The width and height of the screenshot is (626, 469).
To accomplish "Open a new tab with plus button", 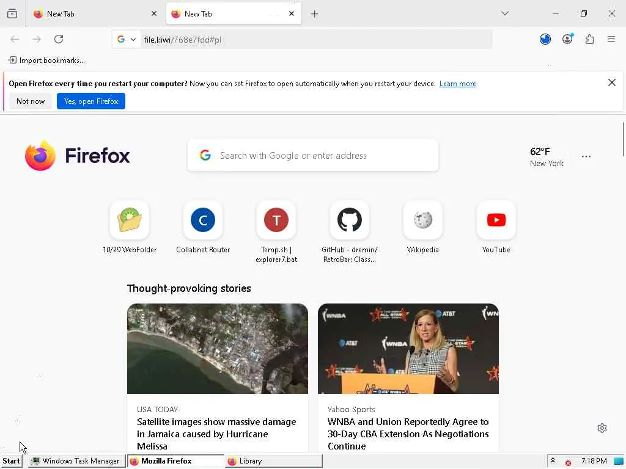I will (314, 14).
